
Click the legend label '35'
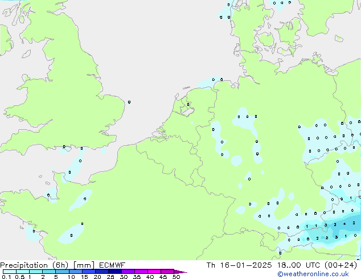137,277
